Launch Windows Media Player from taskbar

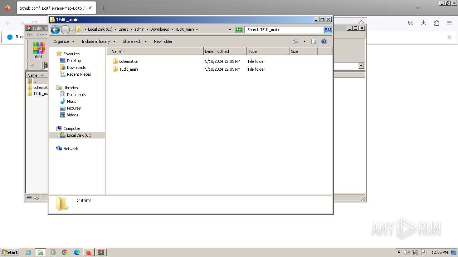tap(53, 252)
